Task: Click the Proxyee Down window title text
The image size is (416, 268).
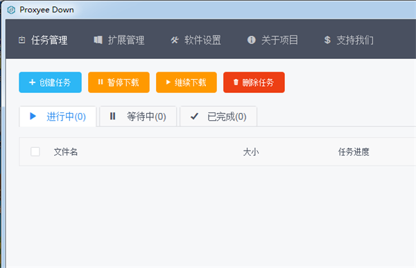Action: (x=46, y=10)
